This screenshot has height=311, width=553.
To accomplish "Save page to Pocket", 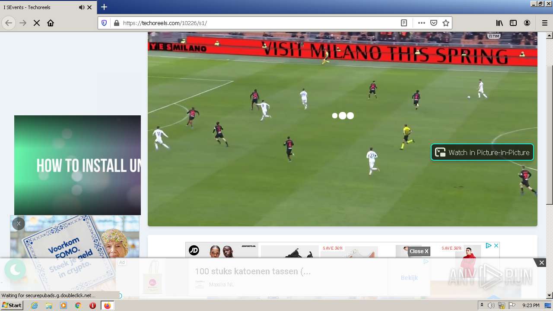I will pyautogui.click(x=434, y=23).
